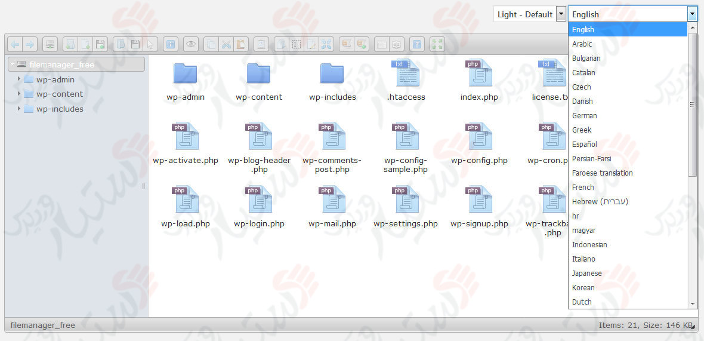Expand the wp-content tree node arrow
The width and height of the screenshot is (704, 341).
(x=19, y=94)
